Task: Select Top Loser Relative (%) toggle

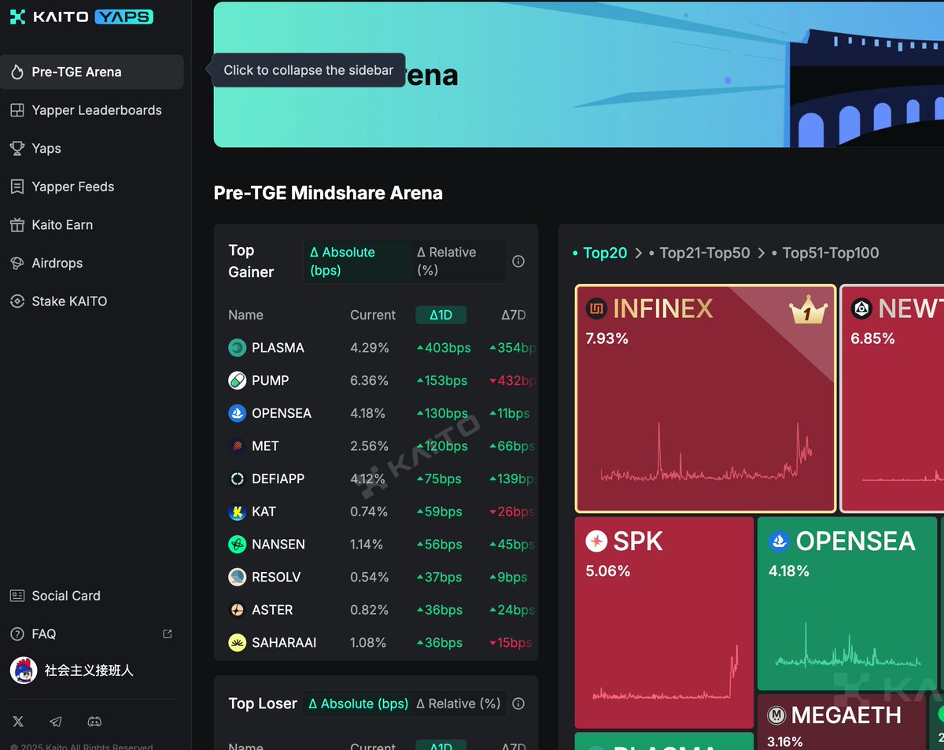Action: coord(459,704)
